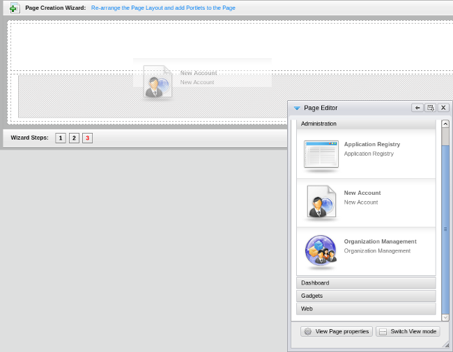Click the dragged New Account icon in layout
Viewport: 453px width, 352px height.
pos(158,82)
